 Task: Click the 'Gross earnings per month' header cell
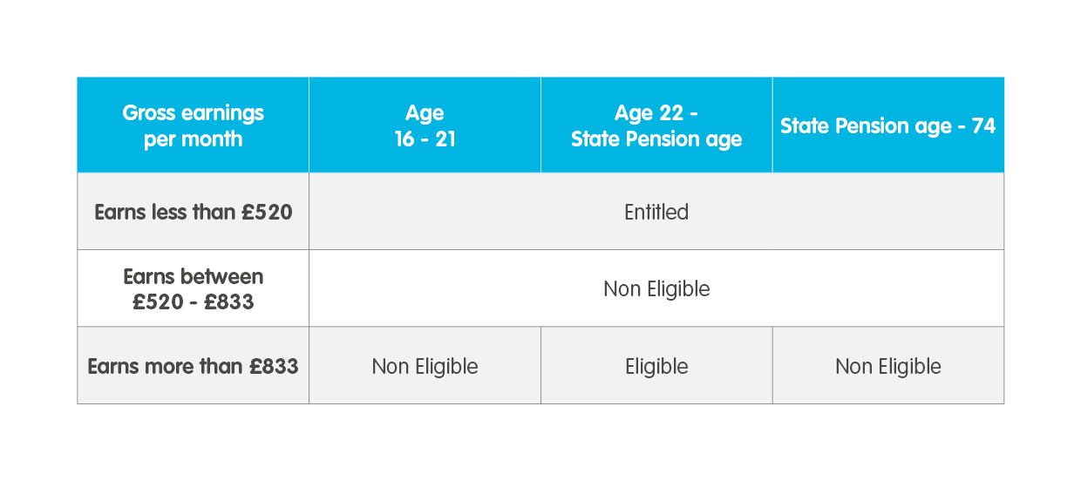[193, 125]
